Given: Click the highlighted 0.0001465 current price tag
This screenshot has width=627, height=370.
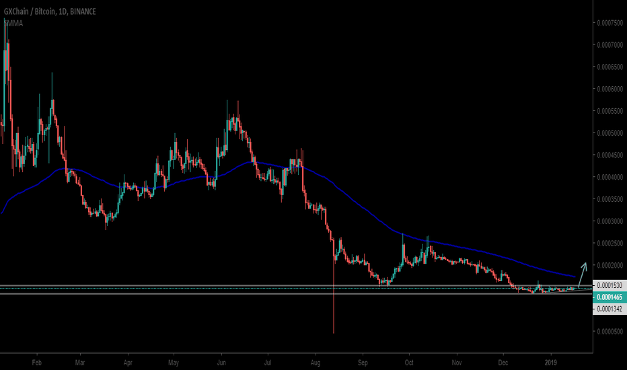Looking at the screenshot, I should pos(610,297).
